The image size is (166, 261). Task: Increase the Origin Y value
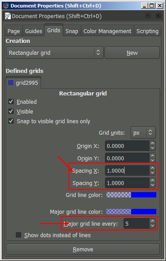point(152,156)
